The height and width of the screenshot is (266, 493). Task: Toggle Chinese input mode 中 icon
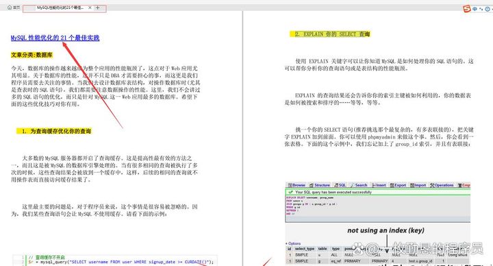[x=475, y=9]
